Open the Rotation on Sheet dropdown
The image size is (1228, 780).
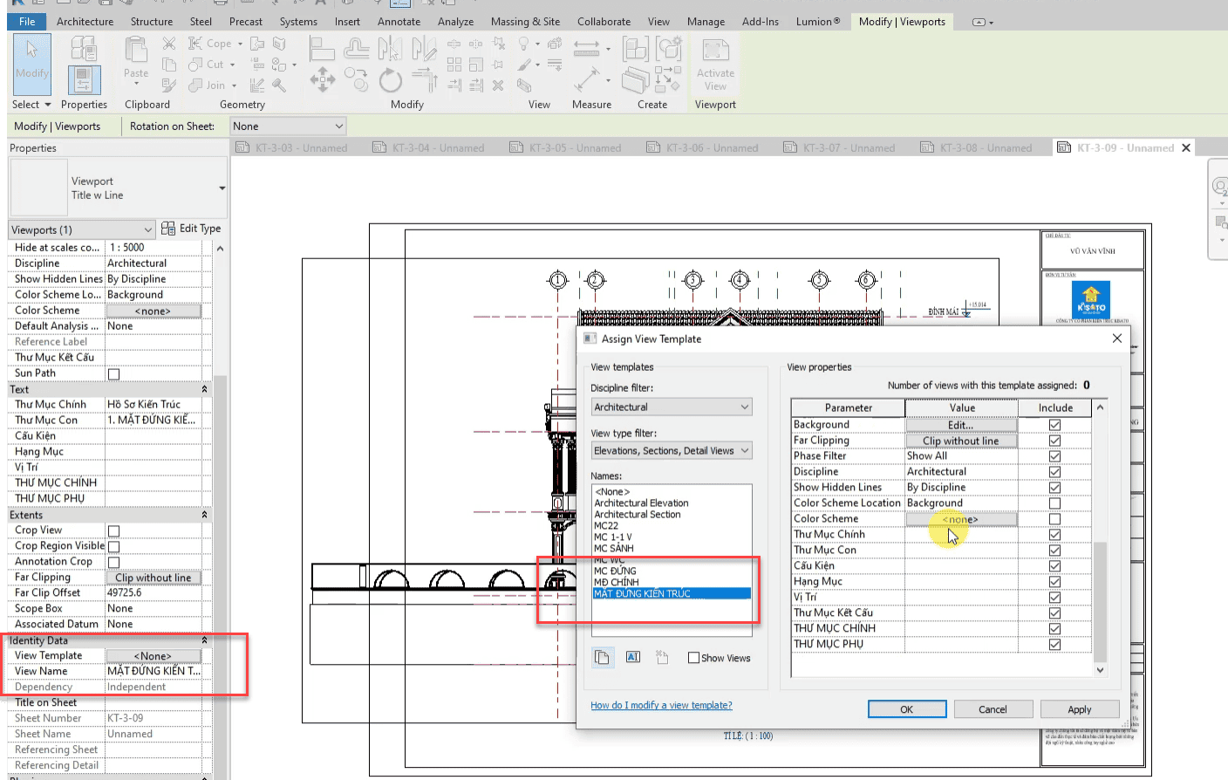(x=287, y=127)
